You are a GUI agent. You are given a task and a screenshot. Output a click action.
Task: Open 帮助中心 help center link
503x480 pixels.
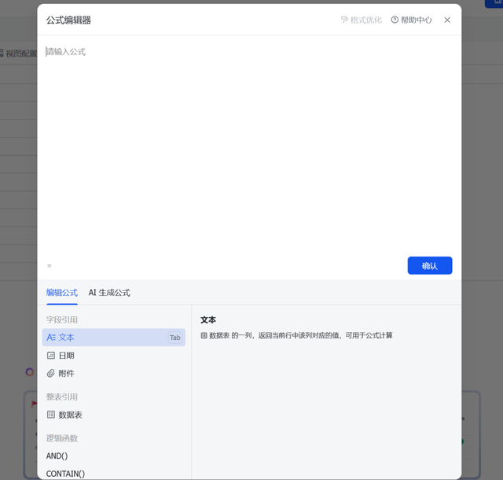412,20
